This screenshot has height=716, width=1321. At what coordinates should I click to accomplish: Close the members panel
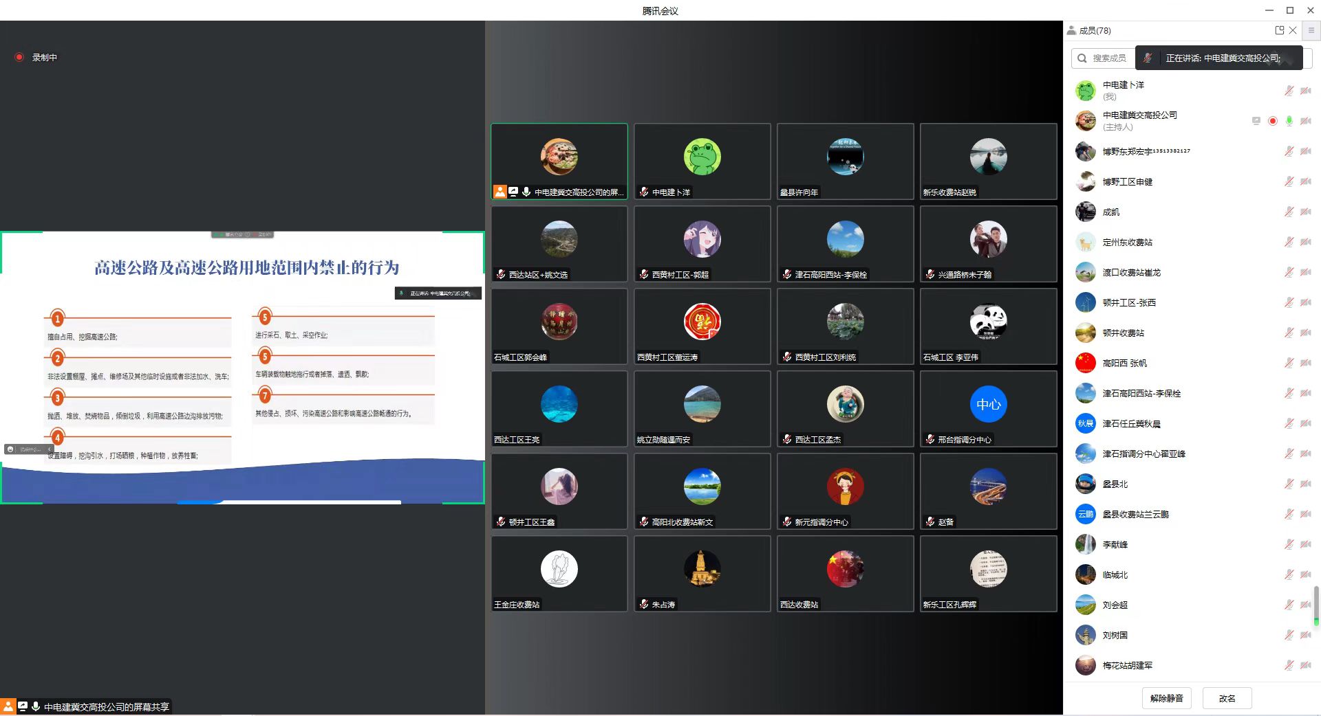pos(1293,30)
